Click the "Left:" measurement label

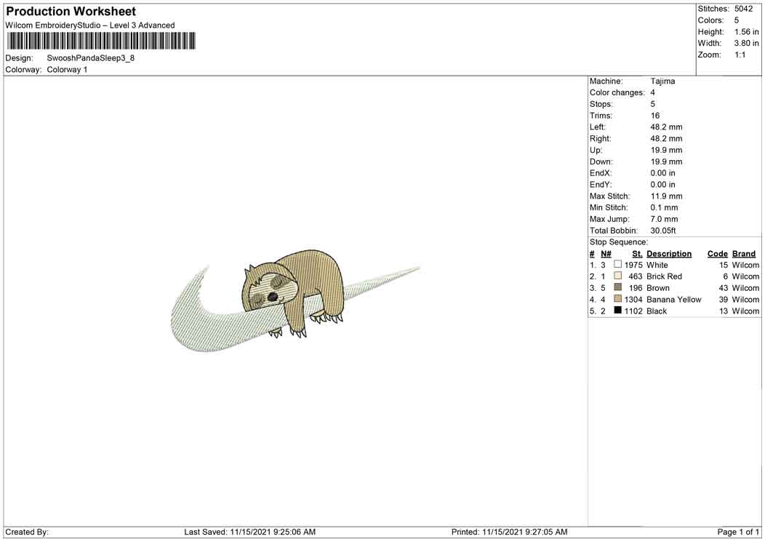coord(598,127)
